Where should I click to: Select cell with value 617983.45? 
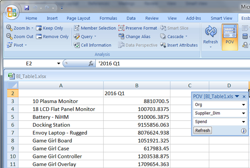pyautogui.click(x=137, y=148)
